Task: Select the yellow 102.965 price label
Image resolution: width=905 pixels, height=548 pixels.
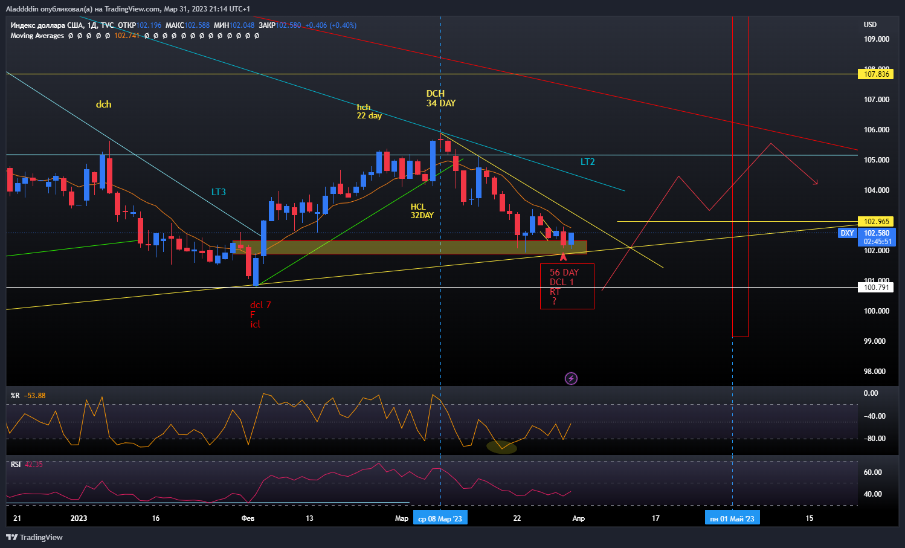Action: [876, 222]
